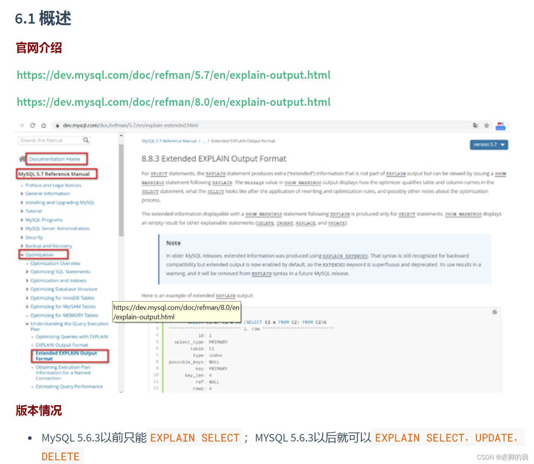Open Optimizing for InnoDB Tables item

tap(62, 298)
